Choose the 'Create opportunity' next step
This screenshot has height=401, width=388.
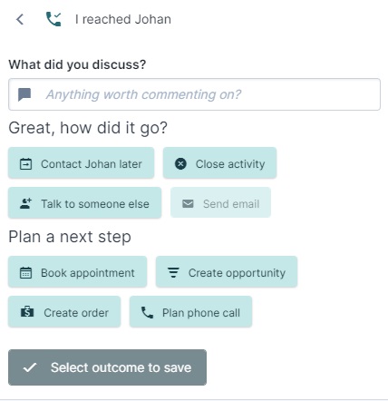tap(227, 271)
